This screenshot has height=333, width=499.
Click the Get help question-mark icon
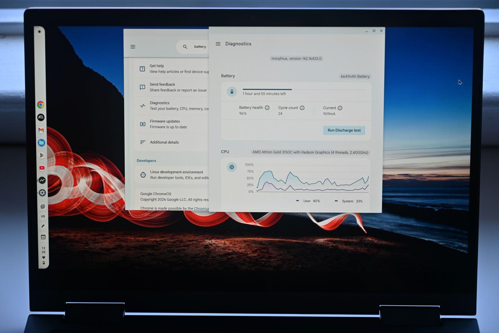coord(142,69)
